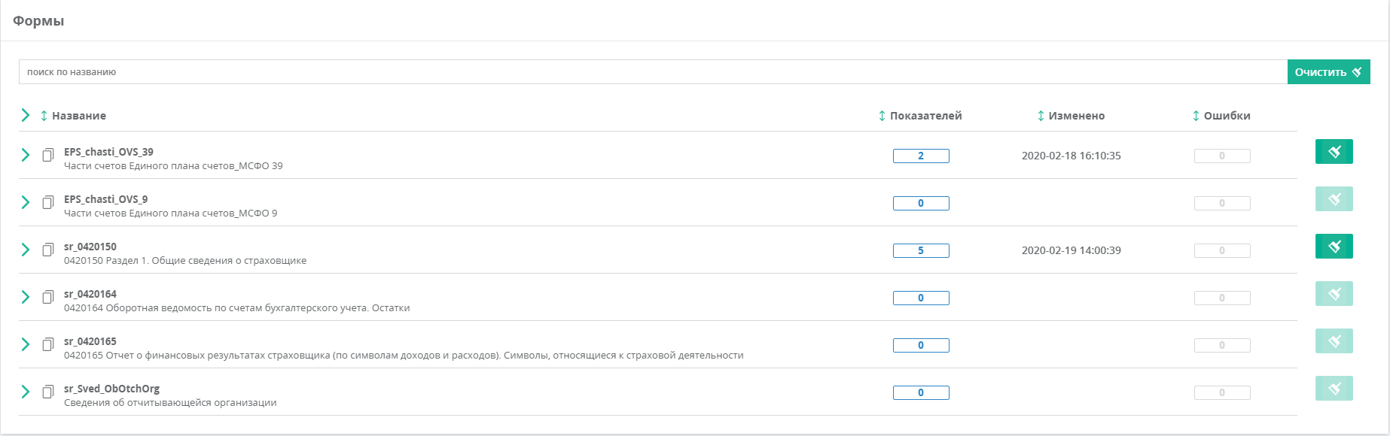Click the copy icon beside sr_0420164
Viewport: 1390px width, 436px height.
(48, 297)
